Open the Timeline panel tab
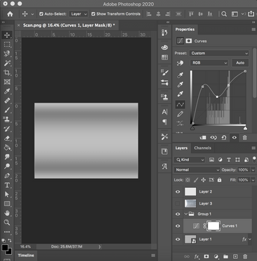Screen dimensions: 257x261 [x=26, y=255]
